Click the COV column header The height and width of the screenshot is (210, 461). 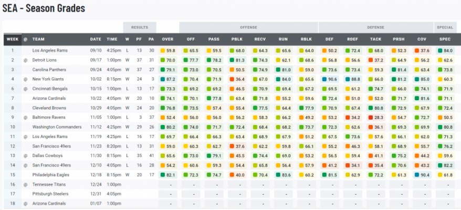click(x=422, y=39)
